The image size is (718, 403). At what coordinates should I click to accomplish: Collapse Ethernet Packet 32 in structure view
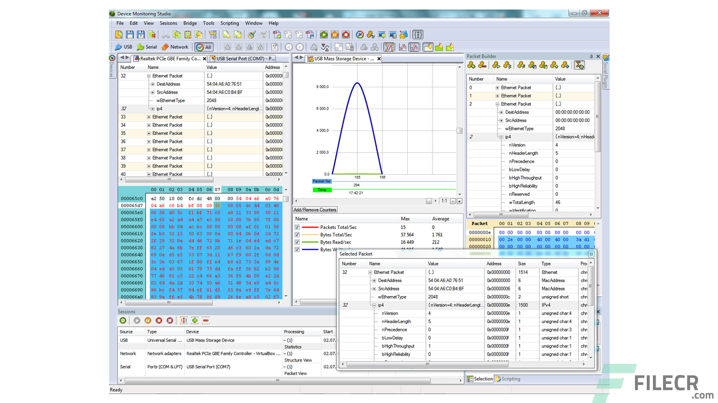tap(149, 76)
